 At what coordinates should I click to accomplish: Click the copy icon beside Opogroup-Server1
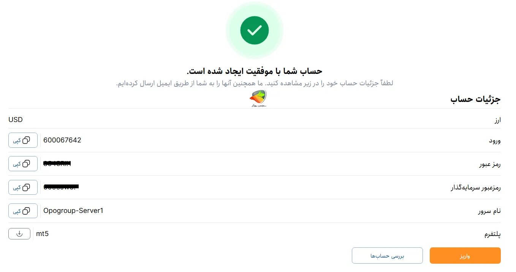(27, 211)
